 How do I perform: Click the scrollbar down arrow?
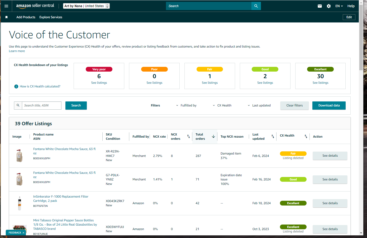361,233
